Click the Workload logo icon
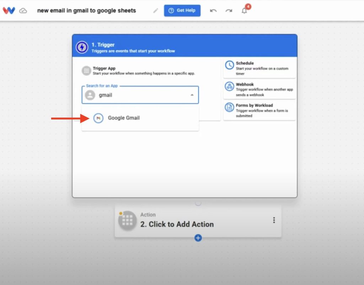364x285 pixels. [9, 10]
